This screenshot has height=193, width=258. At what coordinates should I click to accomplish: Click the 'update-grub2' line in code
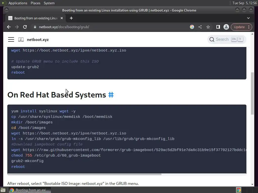pos(25,67)
